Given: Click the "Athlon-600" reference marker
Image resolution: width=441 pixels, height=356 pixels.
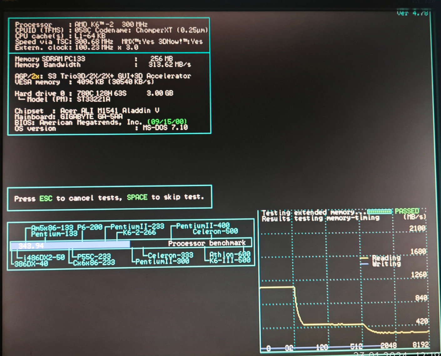Looking at the screenshot, I should [x=230, y=254].
